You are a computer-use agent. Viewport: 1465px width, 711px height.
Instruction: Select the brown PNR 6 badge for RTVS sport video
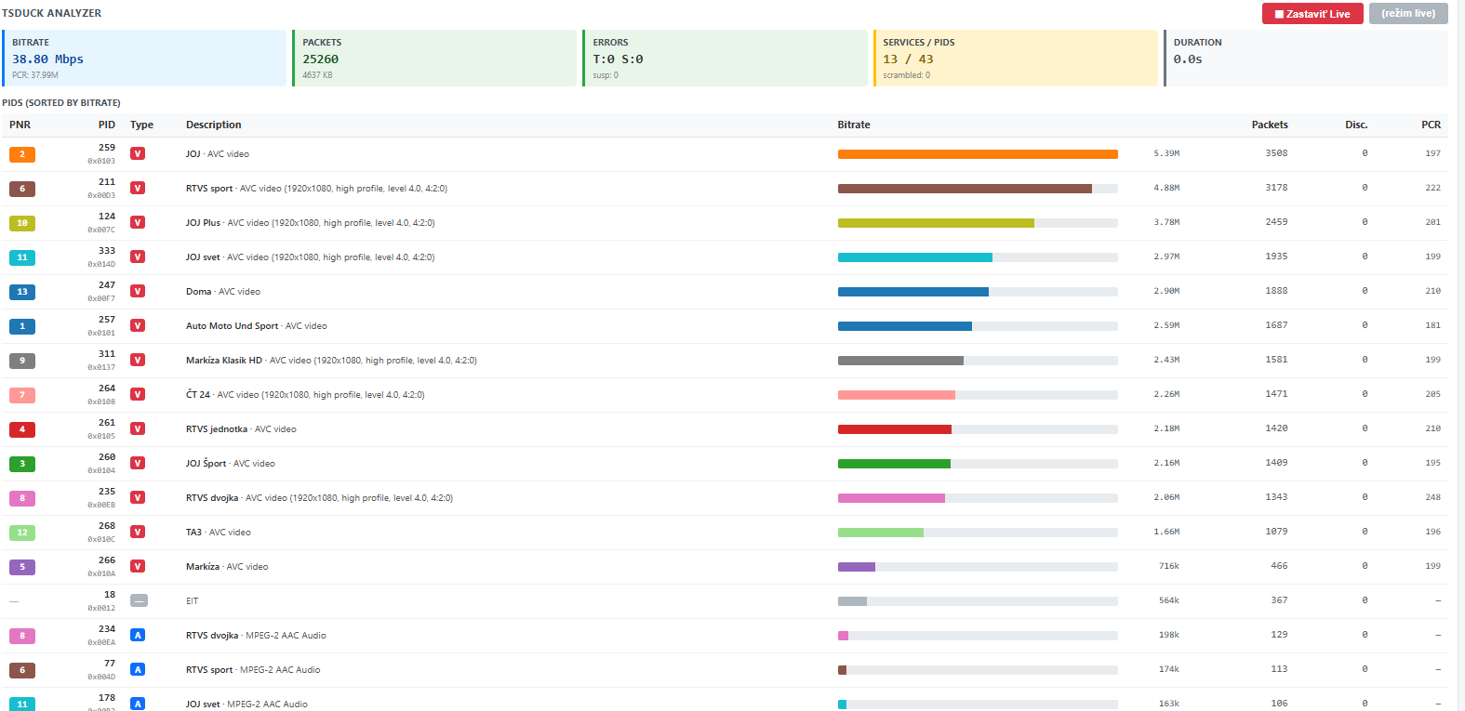tap(22, 189)
